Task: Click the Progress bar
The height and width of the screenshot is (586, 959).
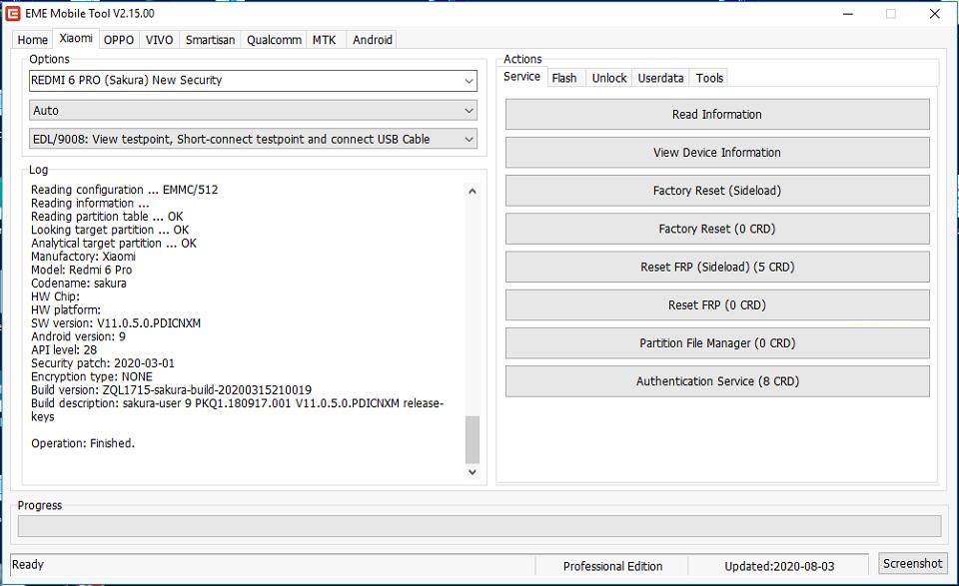Action: 479,526
